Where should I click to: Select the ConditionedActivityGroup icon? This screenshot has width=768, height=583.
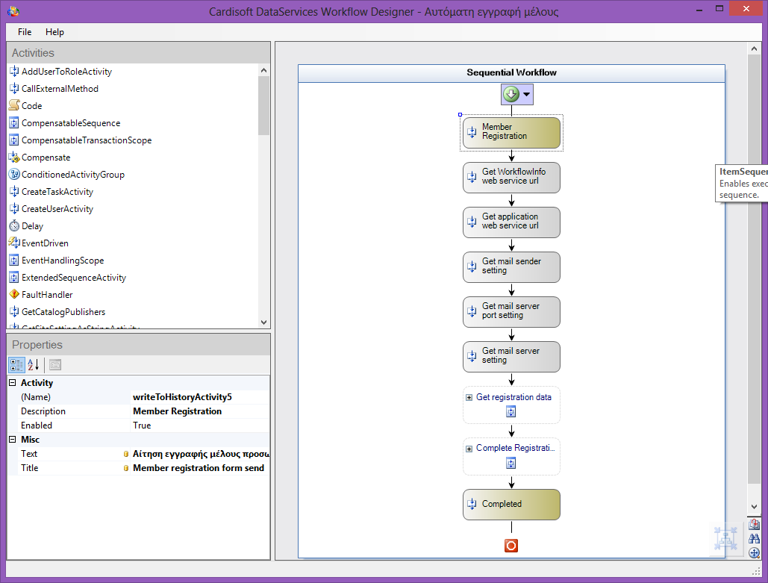14,175
